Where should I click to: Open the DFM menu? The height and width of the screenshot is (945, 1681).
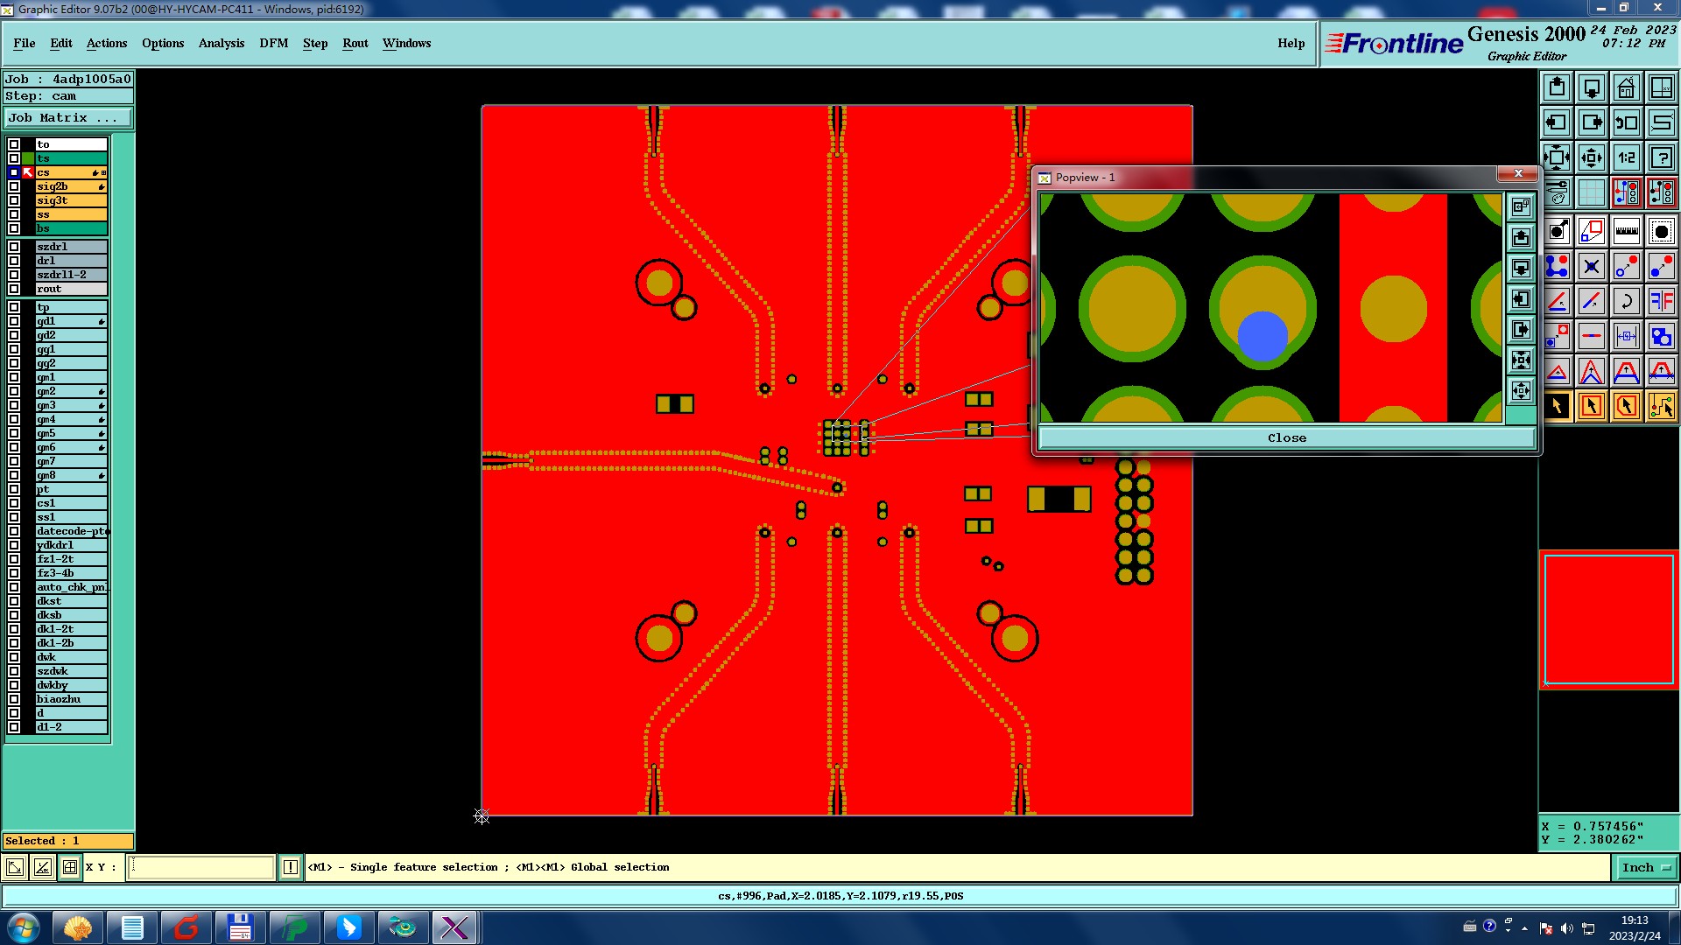[x=273, y=43]
